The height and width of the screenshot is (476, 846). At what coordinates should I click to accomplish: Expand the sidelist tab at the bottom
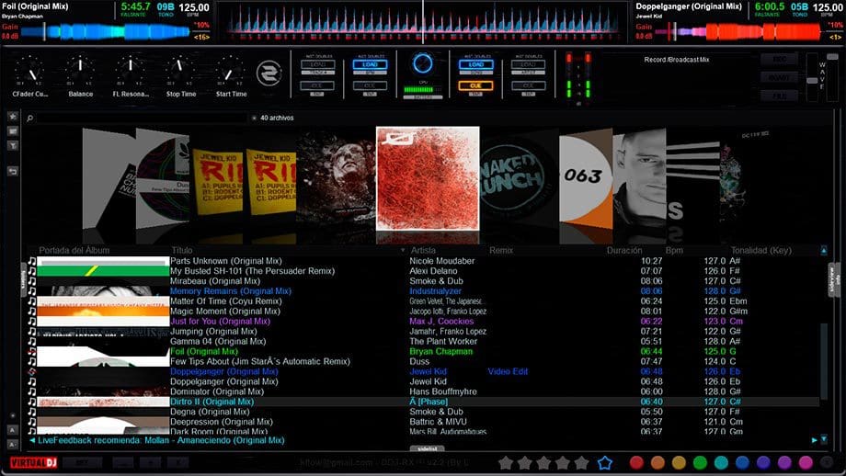[x=427, y=448]
